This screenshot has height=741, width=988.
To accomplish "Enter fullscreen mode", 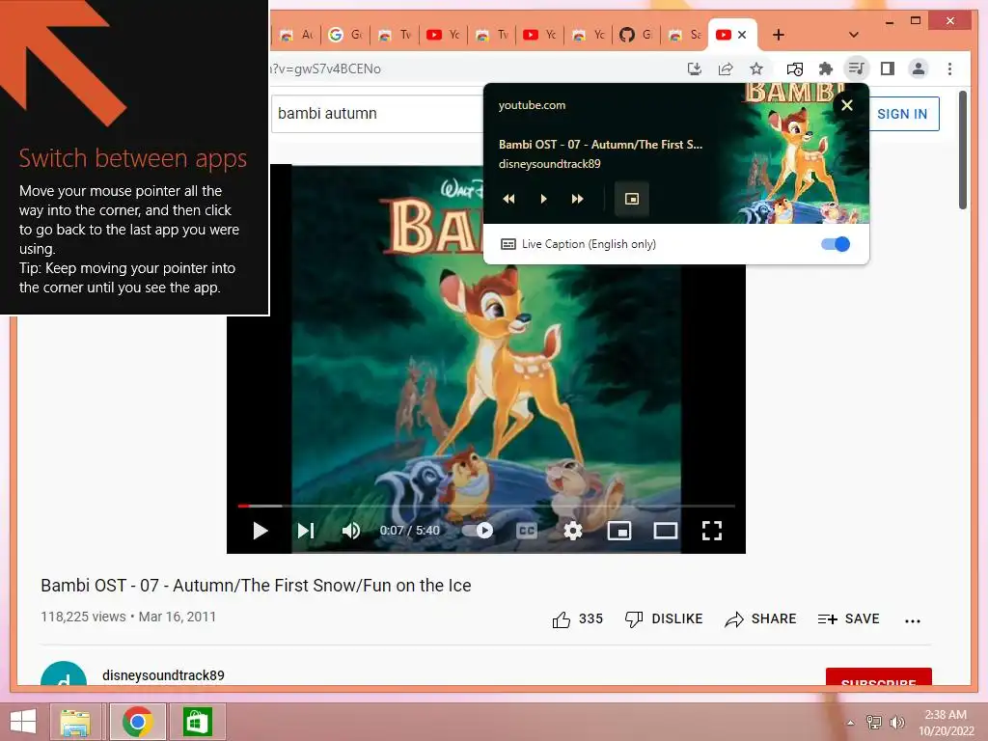I will [712, 531].
